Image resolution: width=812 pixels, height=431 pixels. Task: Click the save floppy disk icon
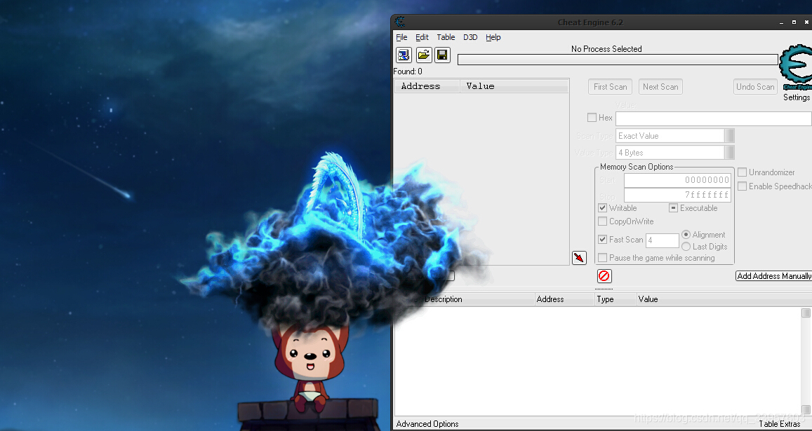pyautogui.click(x=442, y=55)
